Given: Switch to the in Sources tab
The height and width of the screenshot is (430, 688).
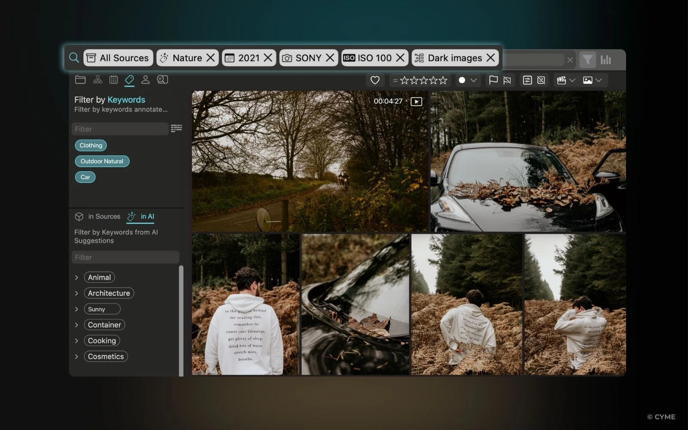Looking at the screenshot, I should coord(98,216).
